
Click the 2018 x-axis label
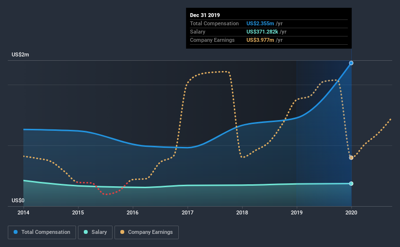[x=242, y=212]
